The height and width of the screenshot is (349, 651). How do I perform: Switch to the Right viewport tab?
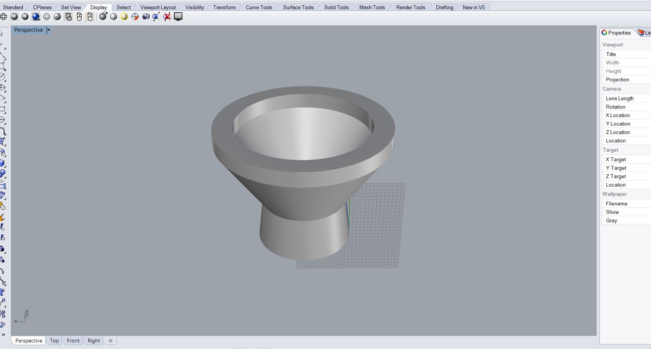point(93,341)
